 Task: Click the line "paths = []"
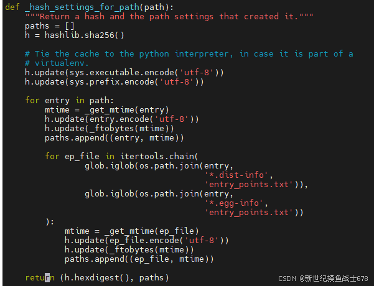(x=50, y=25)
